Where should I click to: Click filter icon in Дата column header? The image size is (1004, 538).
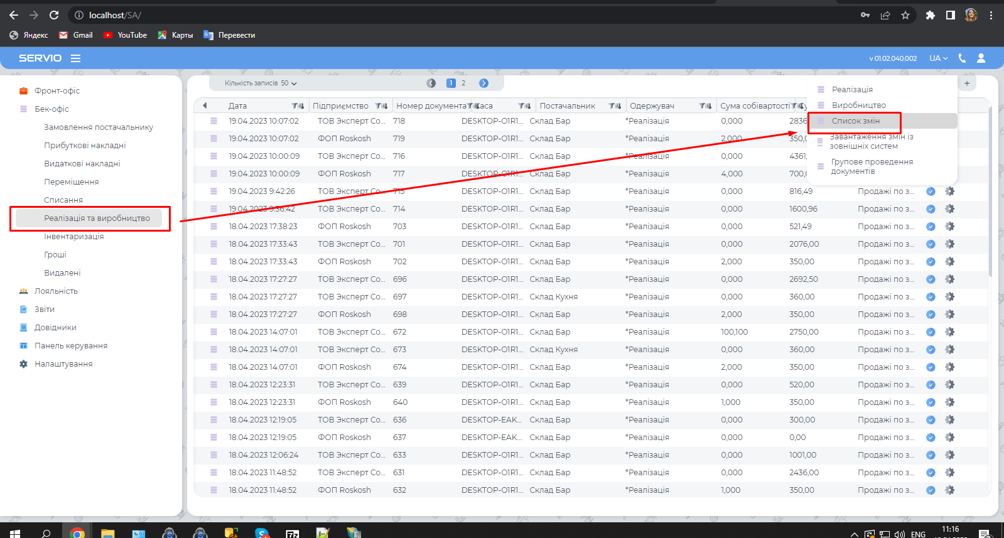tap(295, 106)
